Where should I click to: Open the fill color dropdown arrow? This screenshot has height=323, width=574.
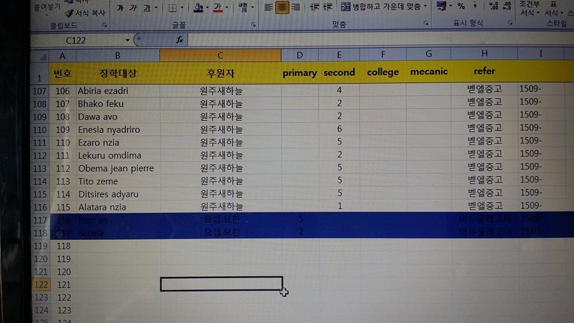point(208,8)
